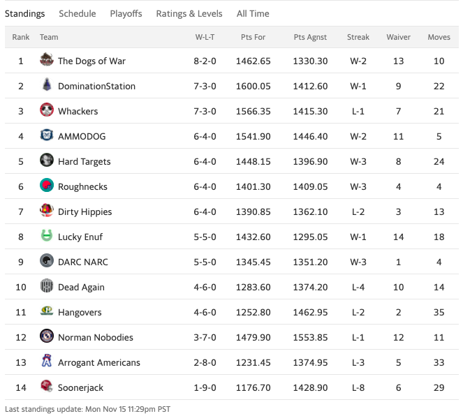Click the Dirty Hippies team name
Image resolution: width=463 pixels, height=416 pixels.
[x=84, y=211]
